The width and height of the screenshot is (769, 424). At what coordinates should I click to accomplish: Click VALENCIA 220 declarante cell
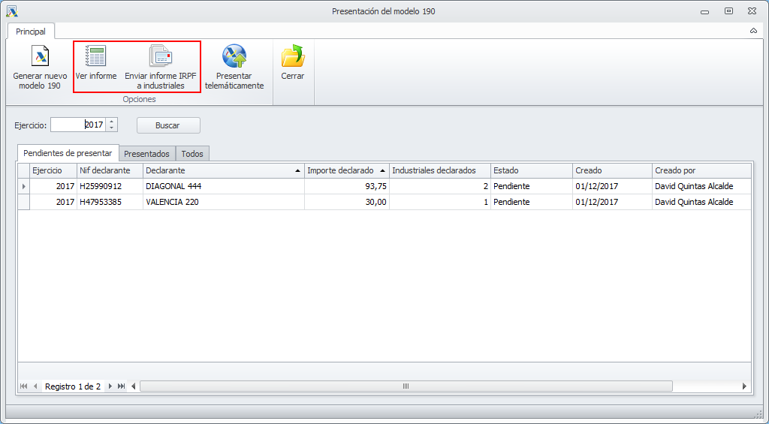[224, 202]
